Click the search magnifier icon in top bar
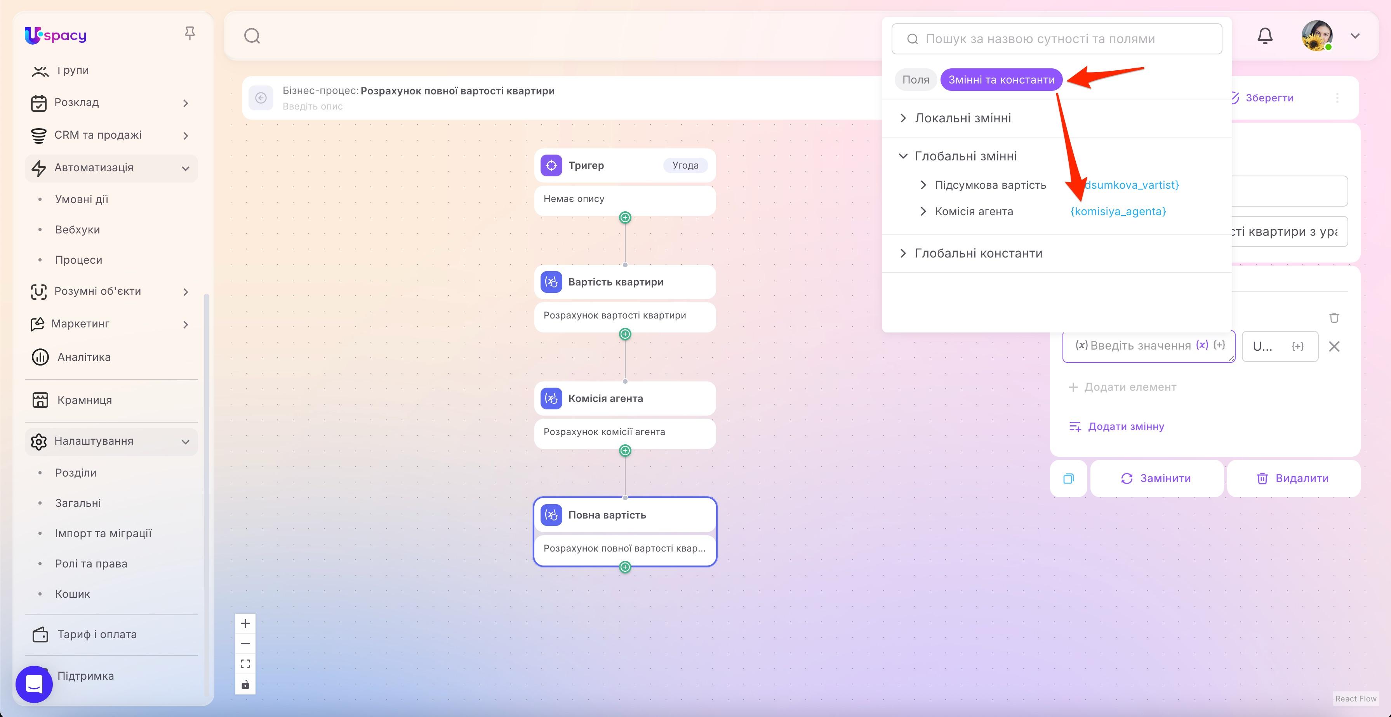 pyautogui.click(x=252, y=36)
